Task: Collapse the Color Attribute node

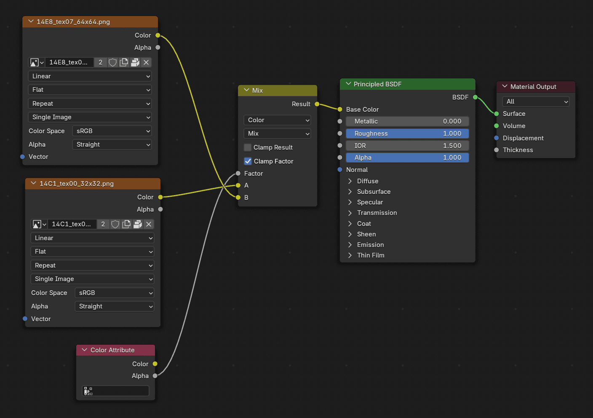Action: (84, 350)
